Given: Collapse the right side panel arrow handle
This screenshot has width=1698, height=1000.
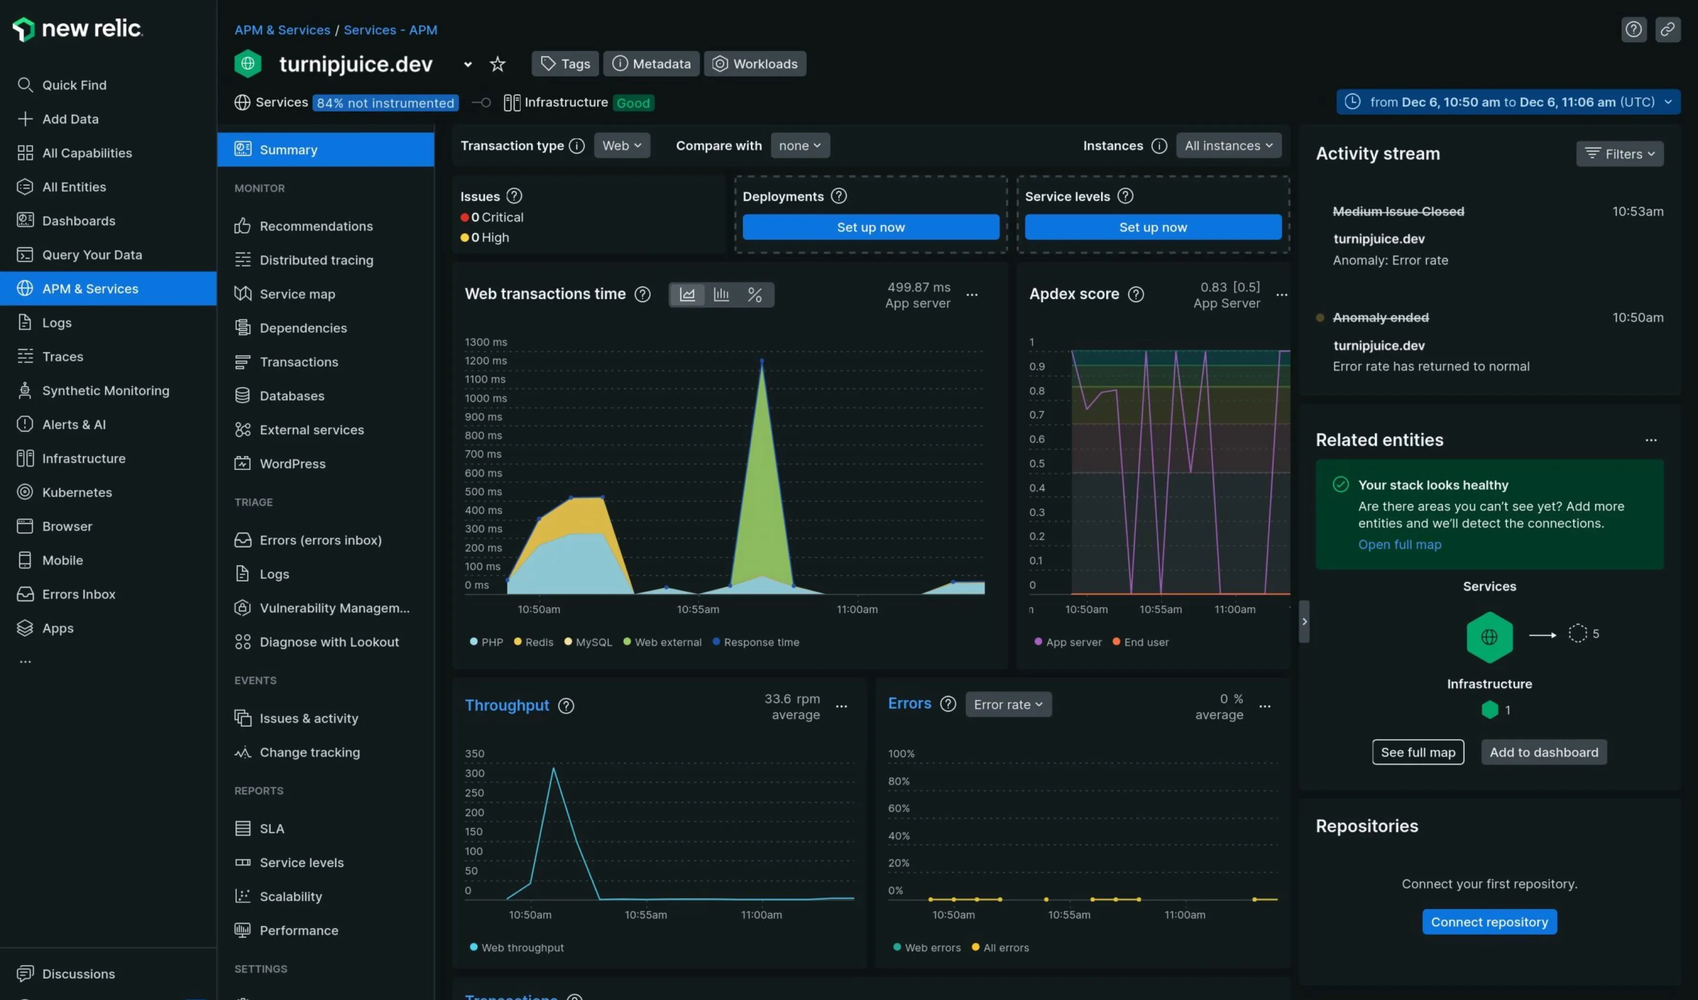Looking at the screenshot, I should click(x=1304, y=621).
